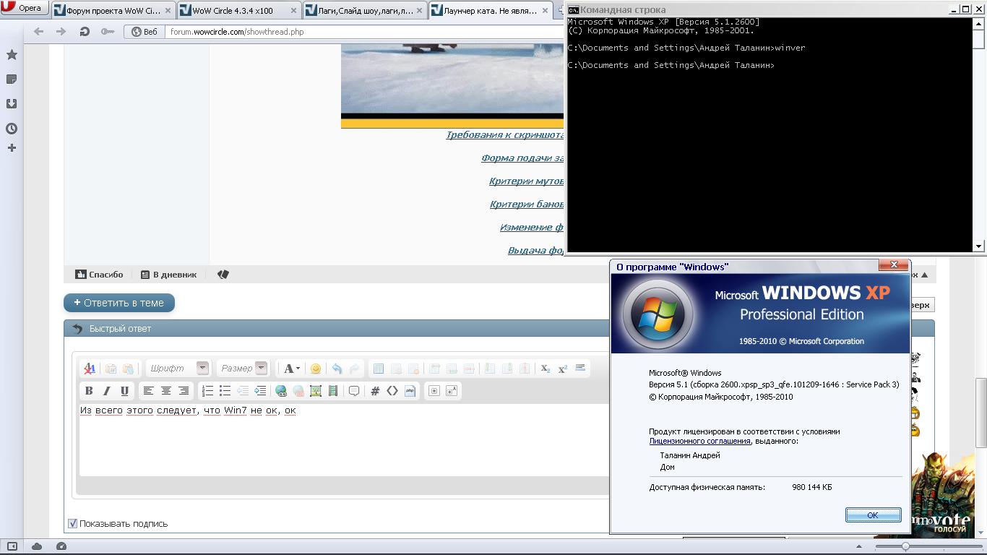Wrap selection in CODE tags hash icon
987x555 pixels.
click(375, 391)
